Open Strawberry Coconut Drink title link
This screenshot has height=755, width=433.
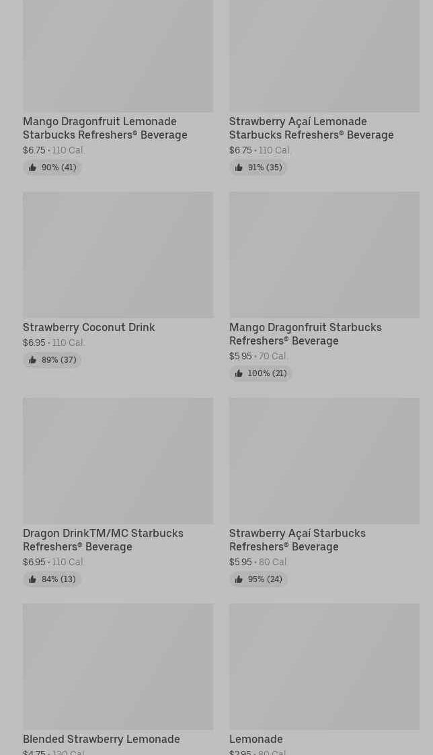(89, 327)
